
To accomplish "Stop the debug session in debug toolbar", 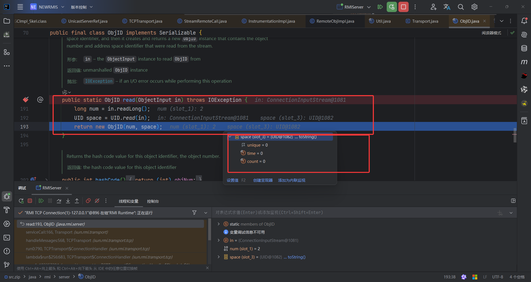I will [x=30, y=201].
